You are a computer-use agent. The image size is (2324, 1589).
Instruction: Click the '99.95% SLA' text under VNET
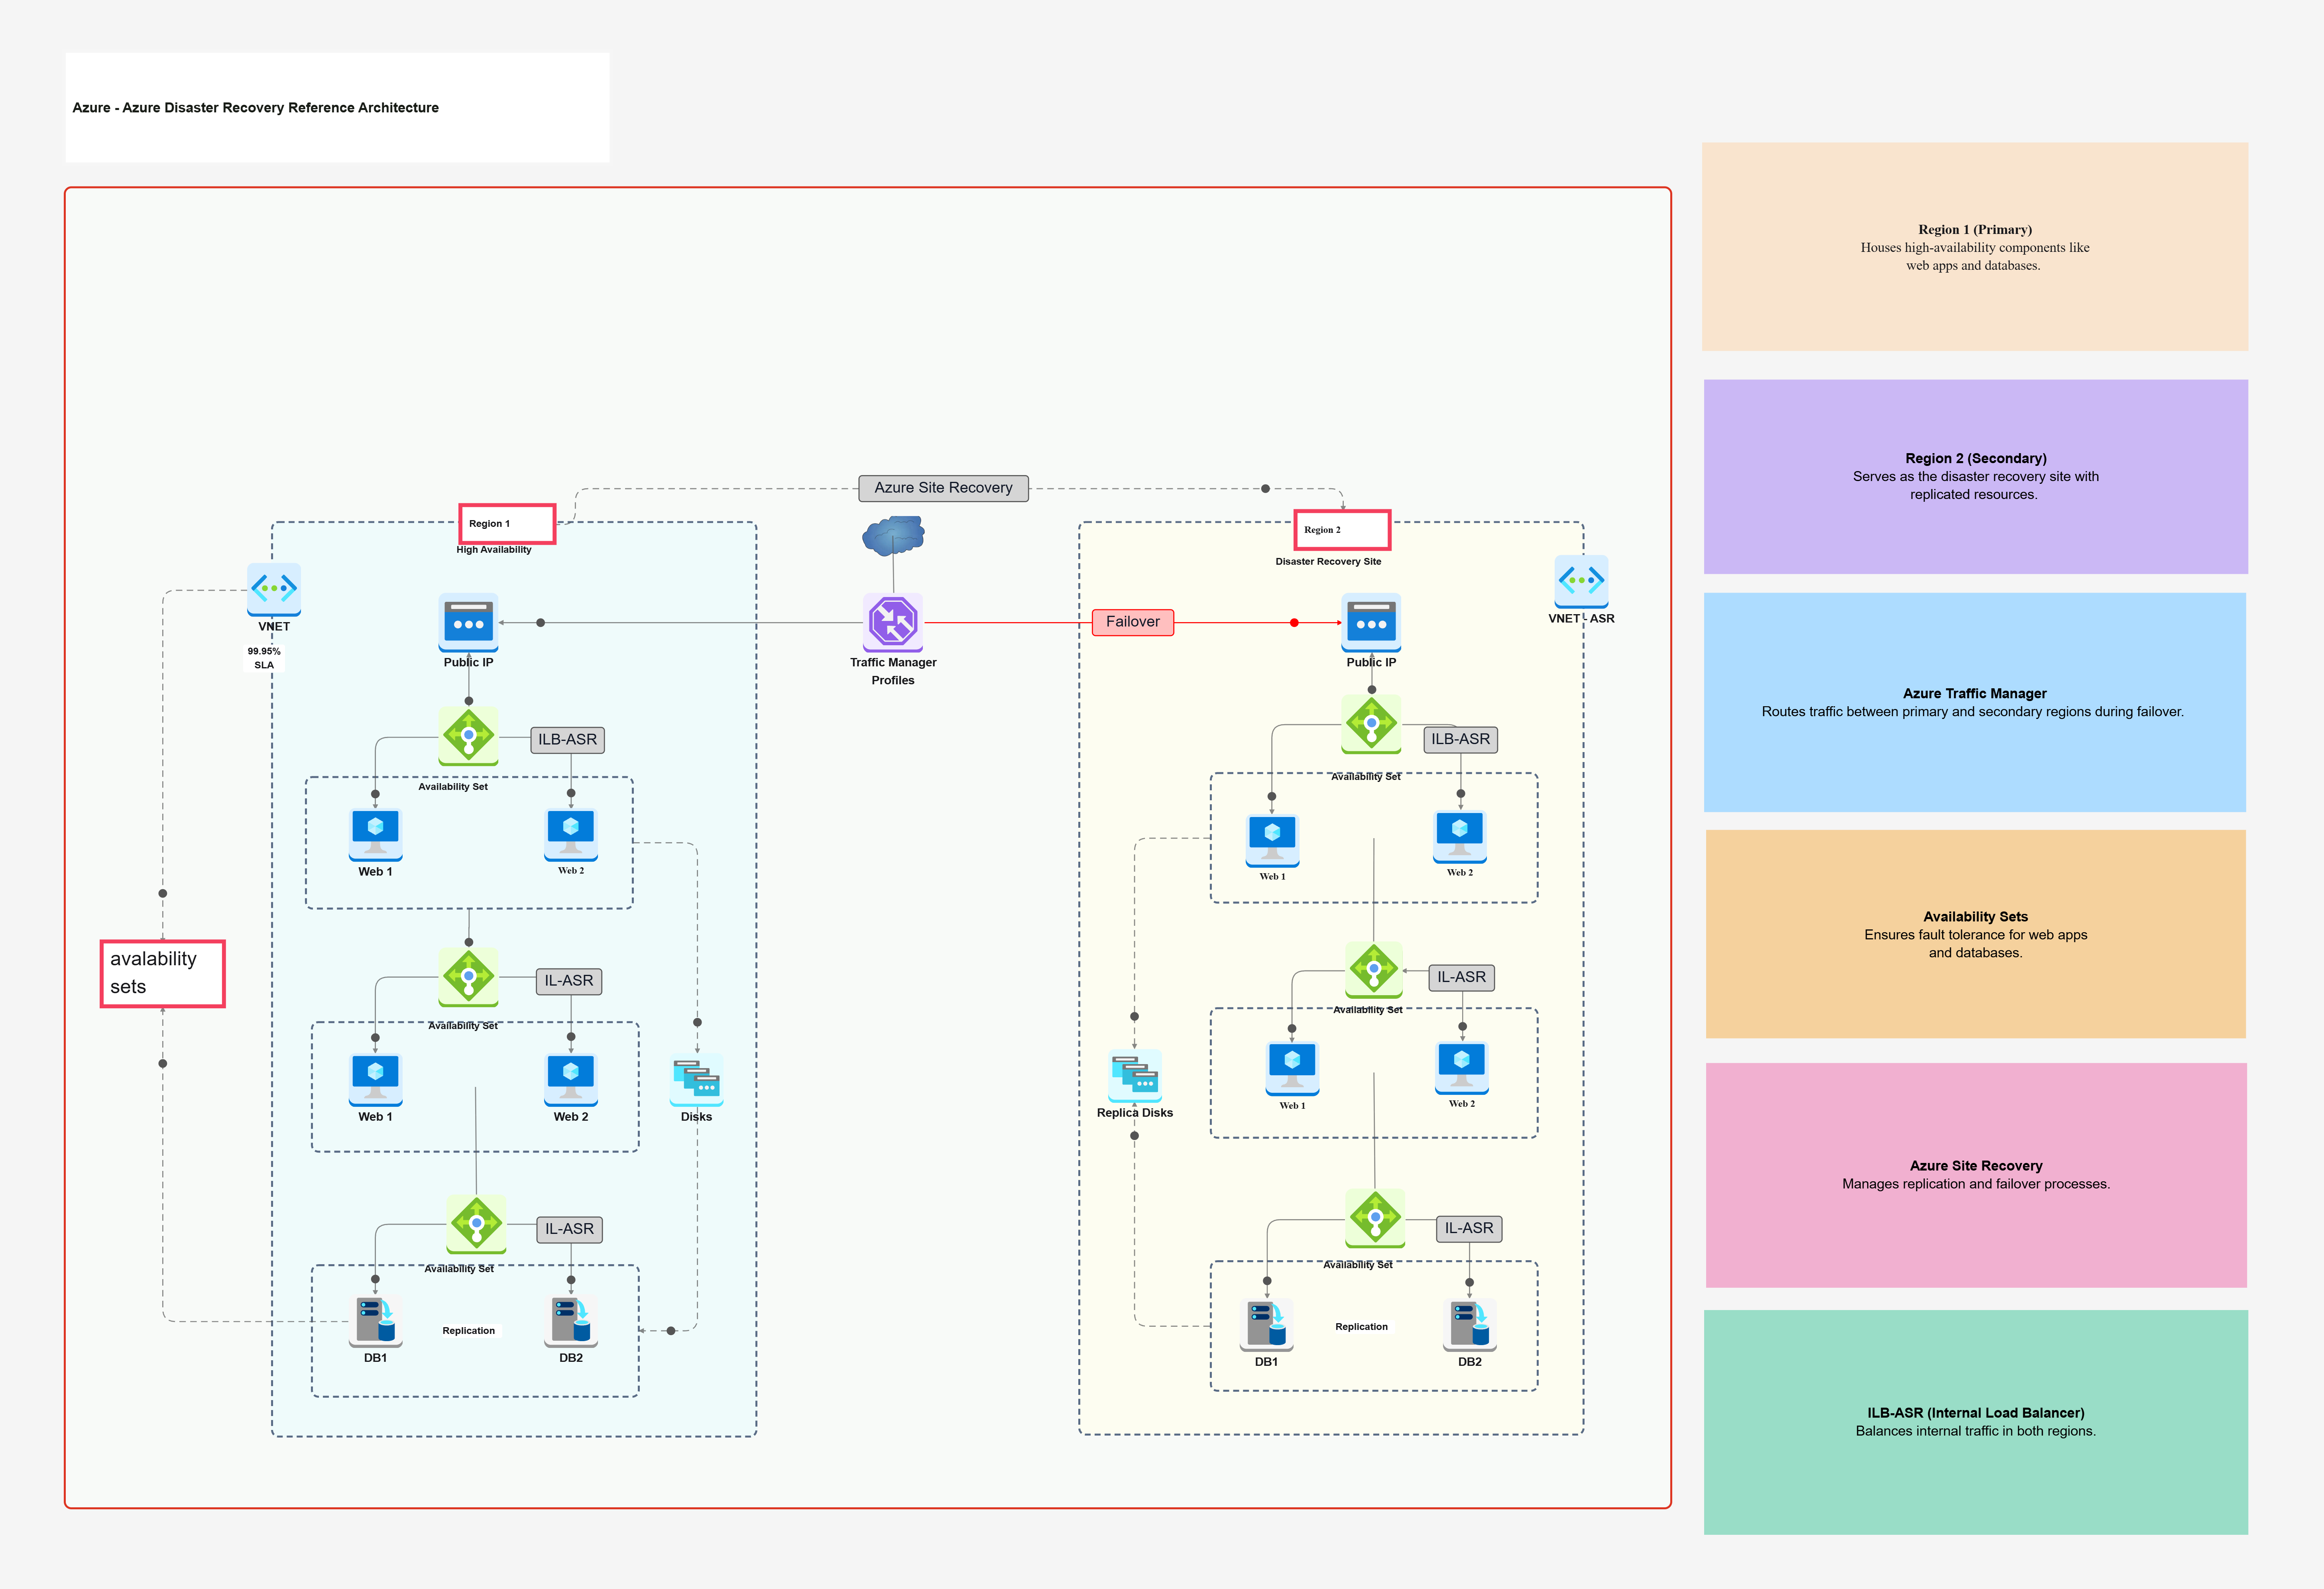click(x=264, y=658)
